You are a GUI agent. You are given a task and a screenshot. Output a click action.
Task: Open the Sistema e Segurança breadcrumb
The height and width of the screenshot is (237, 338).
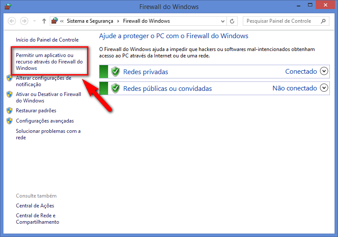(90, 21)
